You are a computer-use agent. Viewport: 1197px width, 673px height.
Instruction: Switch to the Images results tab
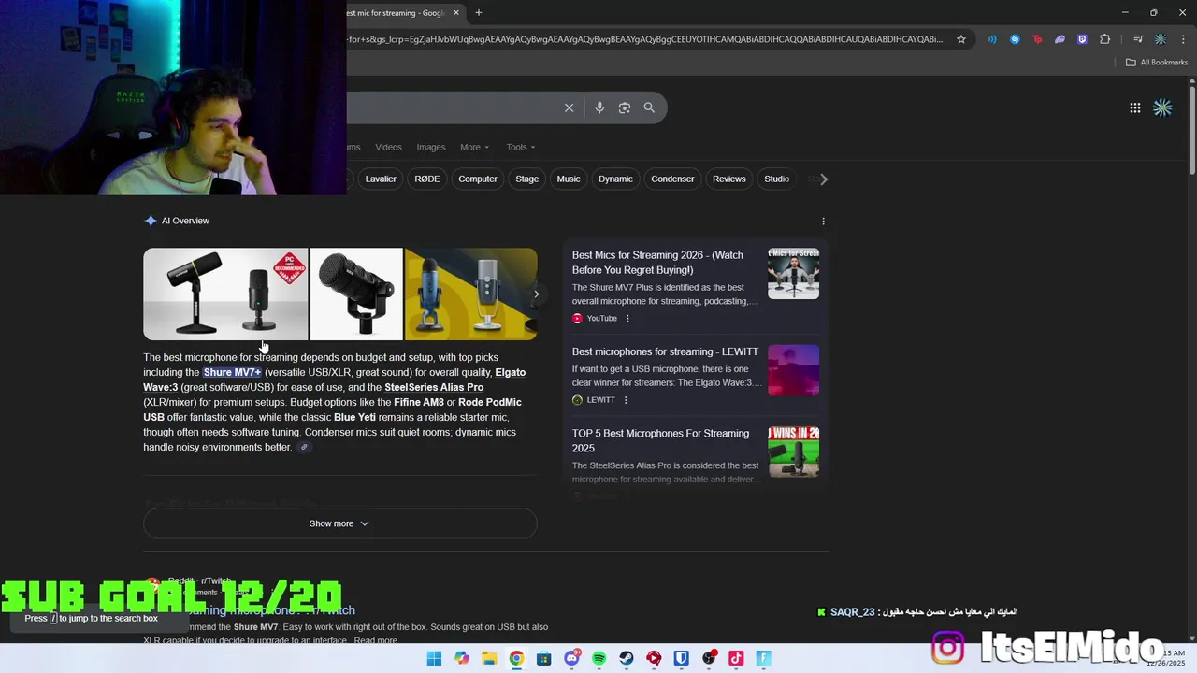[x=431, y=147]
